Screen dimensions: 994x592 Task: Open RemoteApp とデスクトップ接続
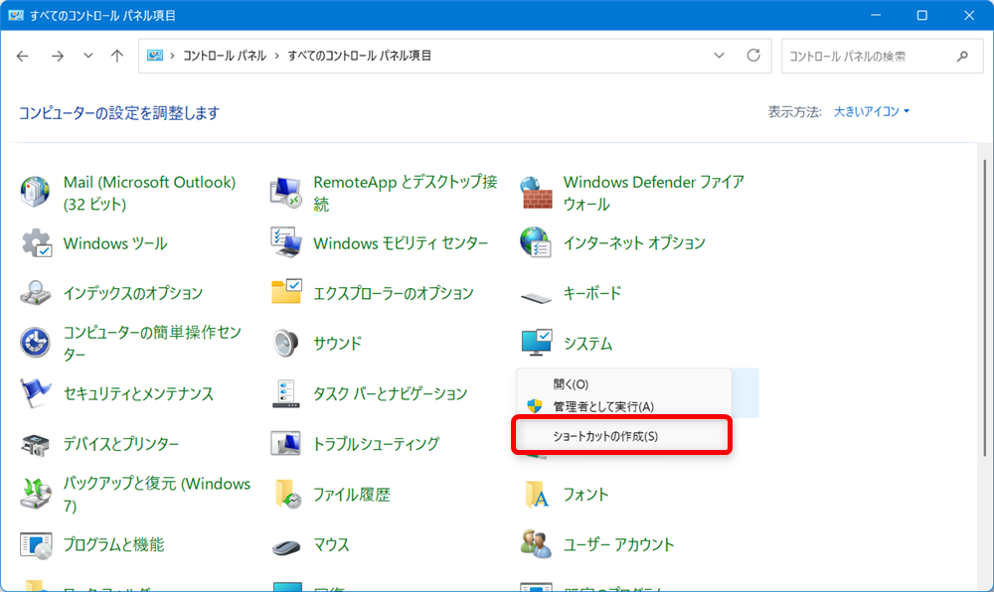click(398, 193)
